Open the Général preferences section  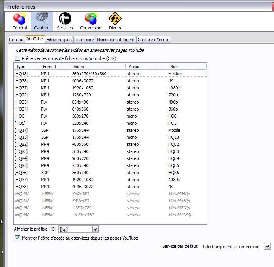[19, 21]
